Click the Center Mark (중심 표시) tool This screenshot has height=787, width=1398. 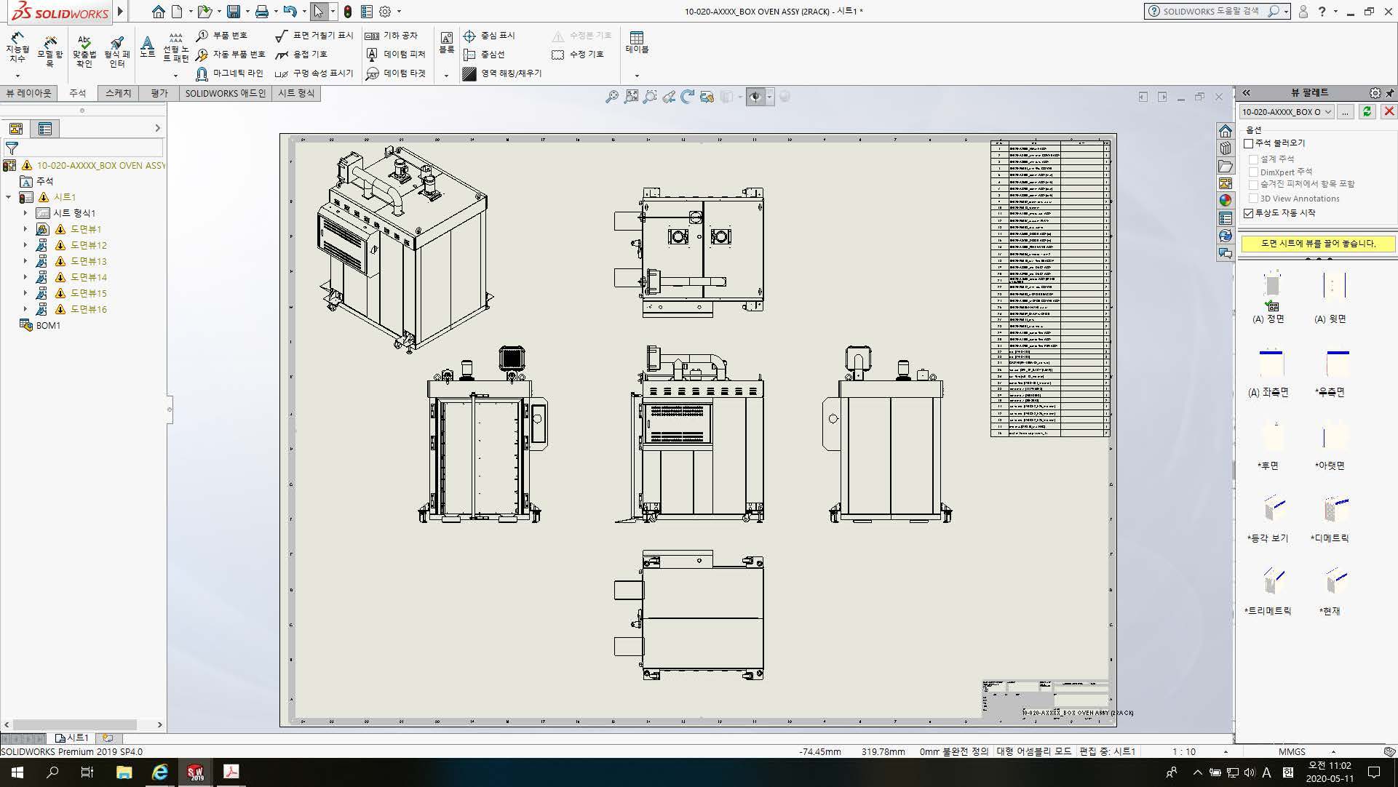click(x=489, y=35)
